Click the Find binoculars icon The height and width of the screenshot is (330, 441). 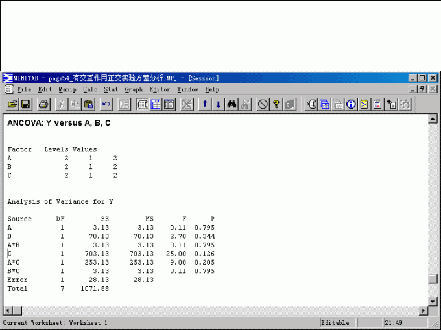coord(232,104)
